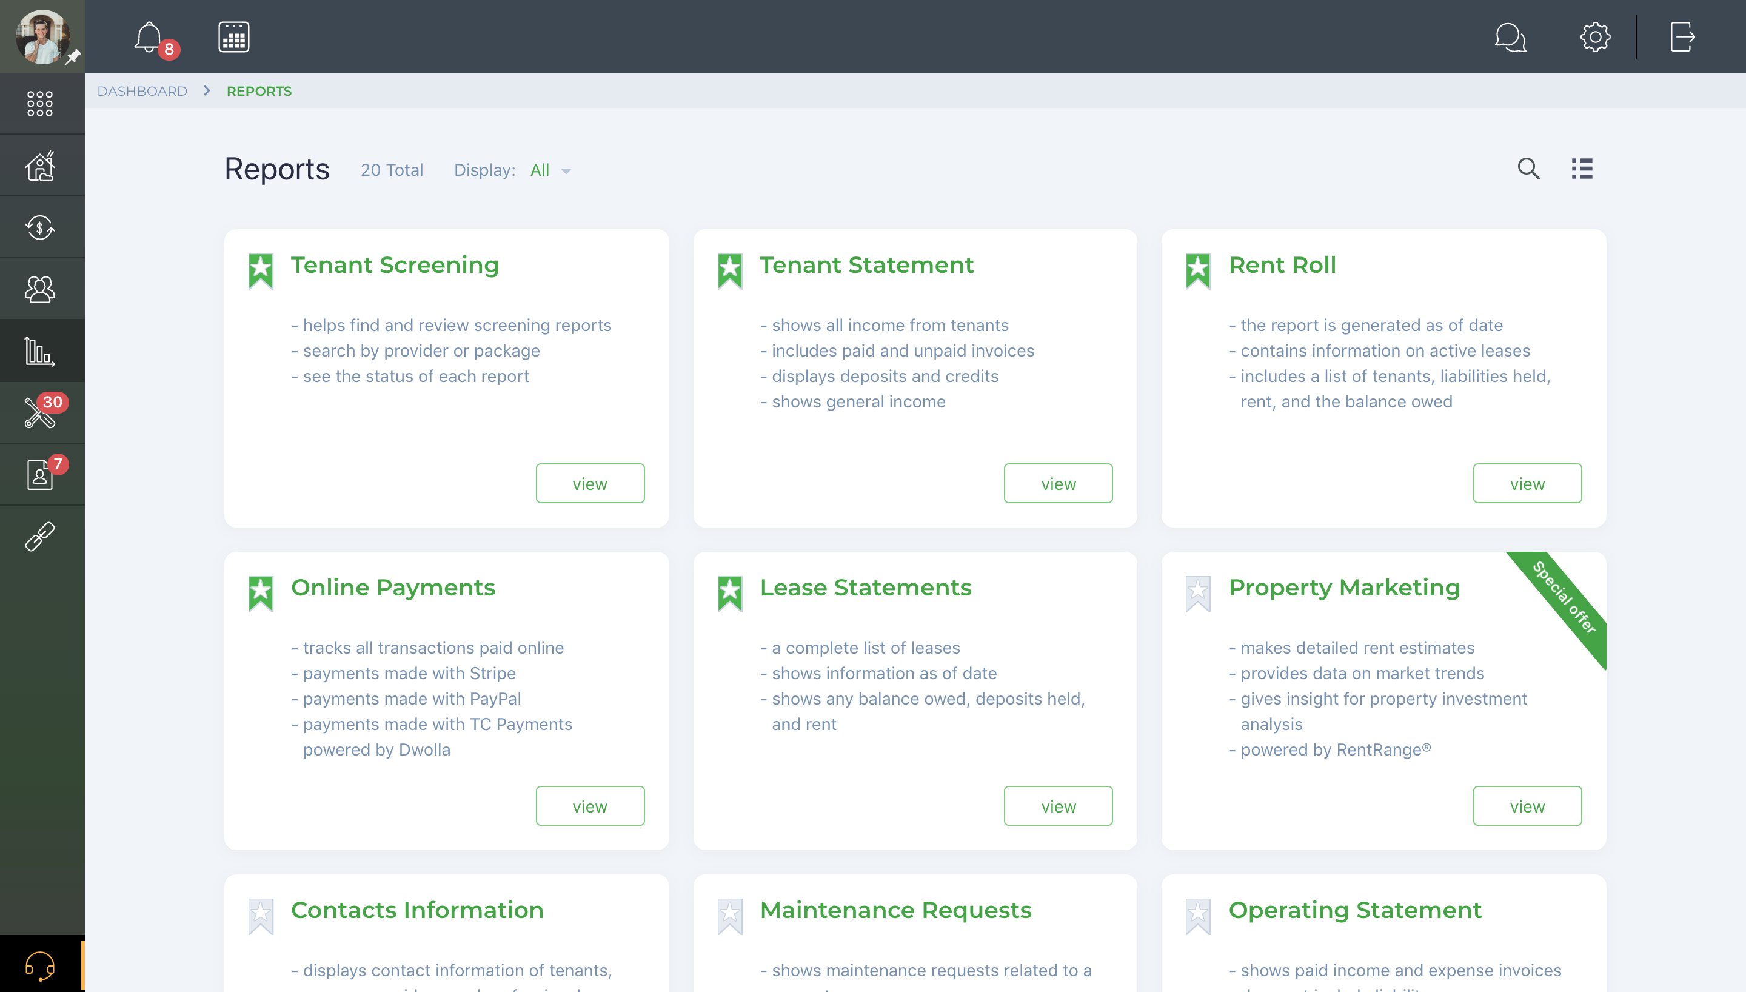Viewport: 1746px width, 992px height.
Task: Go to Dashboard breadcrumb
Action: point(142,92)
